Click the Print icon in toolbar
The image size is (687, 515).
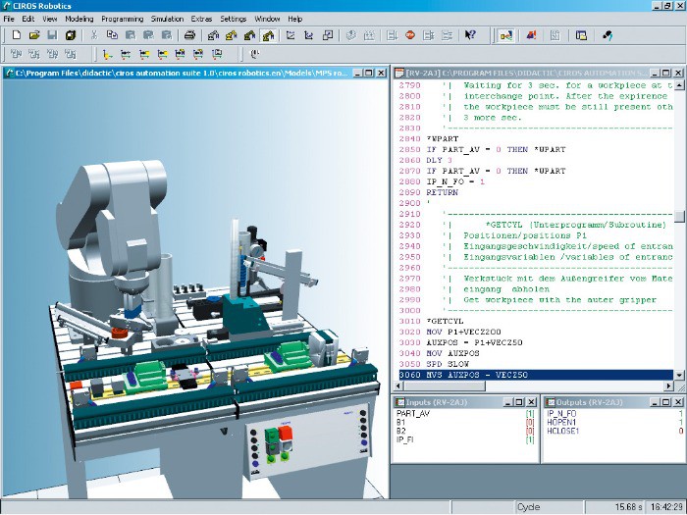(190, 35)
